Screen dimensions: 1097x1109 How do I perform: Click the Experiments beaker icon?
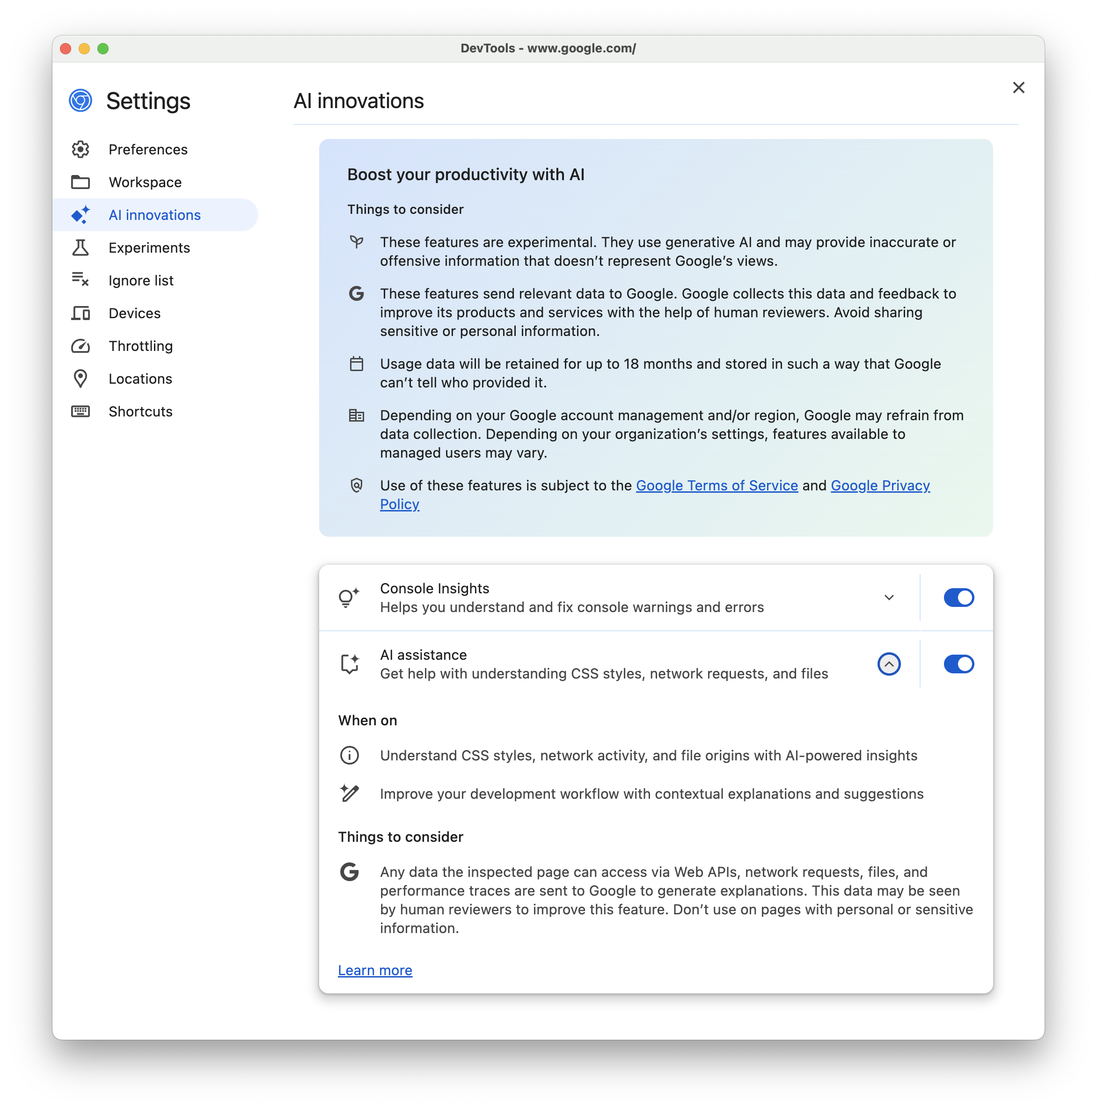tap(80, 246)
